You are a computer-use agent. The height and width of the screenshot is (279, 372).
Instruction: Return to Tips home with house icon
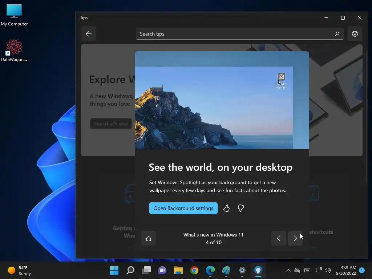[149, 238]
